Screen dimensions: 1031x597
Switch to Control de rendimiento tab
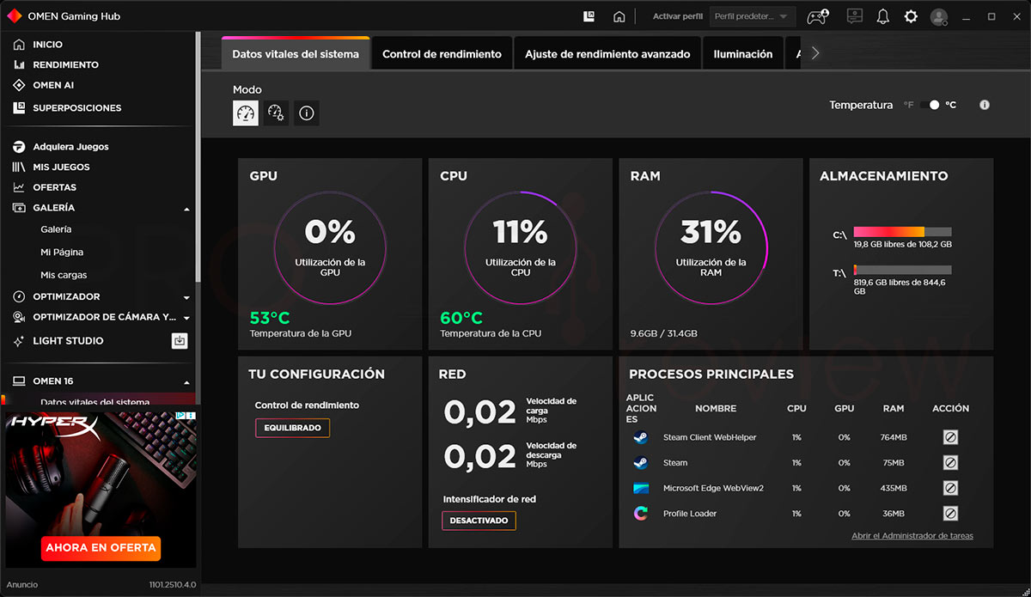point(442,53)
